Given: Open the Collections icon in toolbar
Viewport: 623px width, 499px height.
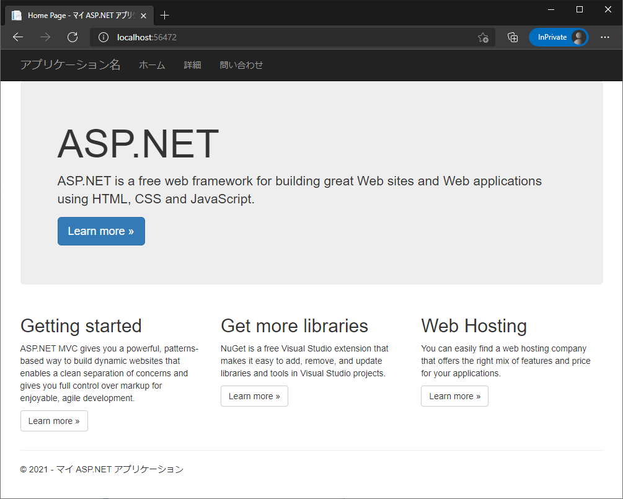Looking at the screenshot, I should point(513,37).
